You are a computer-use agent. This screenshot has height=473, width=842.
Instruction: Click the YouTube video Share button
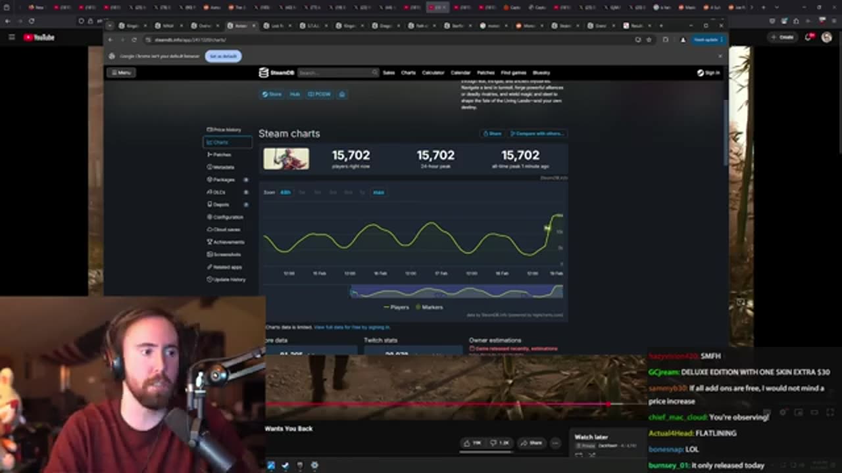coord(533,443)
